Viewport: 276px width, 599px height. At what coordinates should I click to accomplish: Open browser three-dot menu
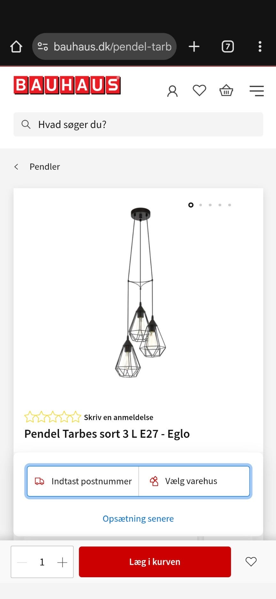pos(260,47)
